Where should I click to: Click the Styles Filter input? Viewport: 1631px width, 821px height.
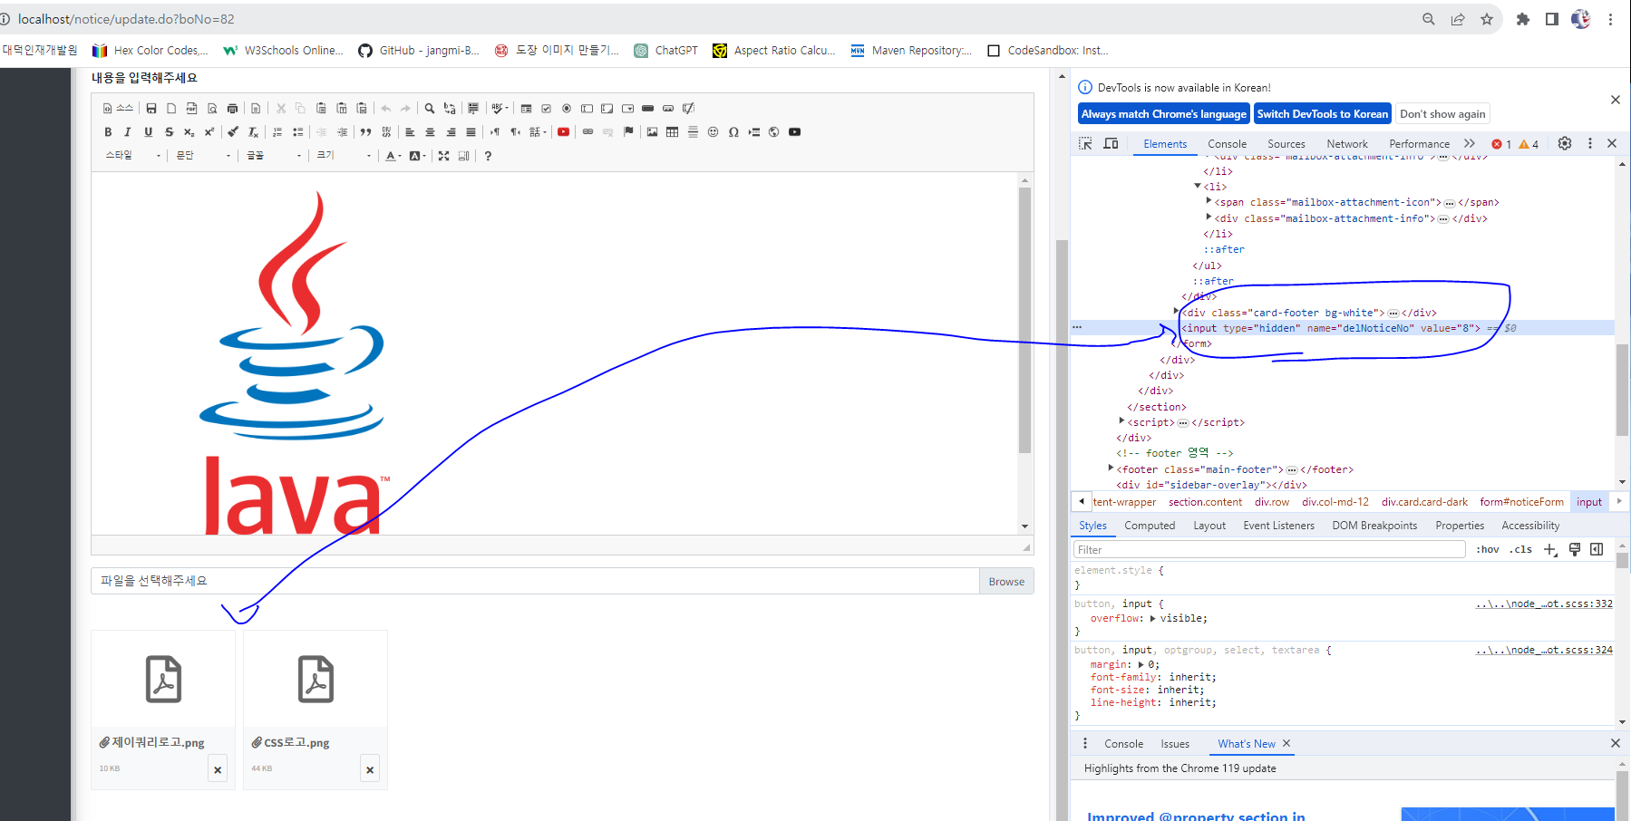pyautogui.click(x=1269, y=550)
